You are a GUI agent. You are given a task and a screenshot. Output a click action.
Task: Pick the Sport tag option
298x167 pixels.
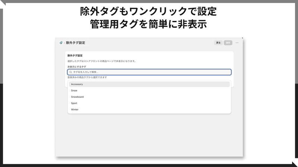[x=149, y=103]
